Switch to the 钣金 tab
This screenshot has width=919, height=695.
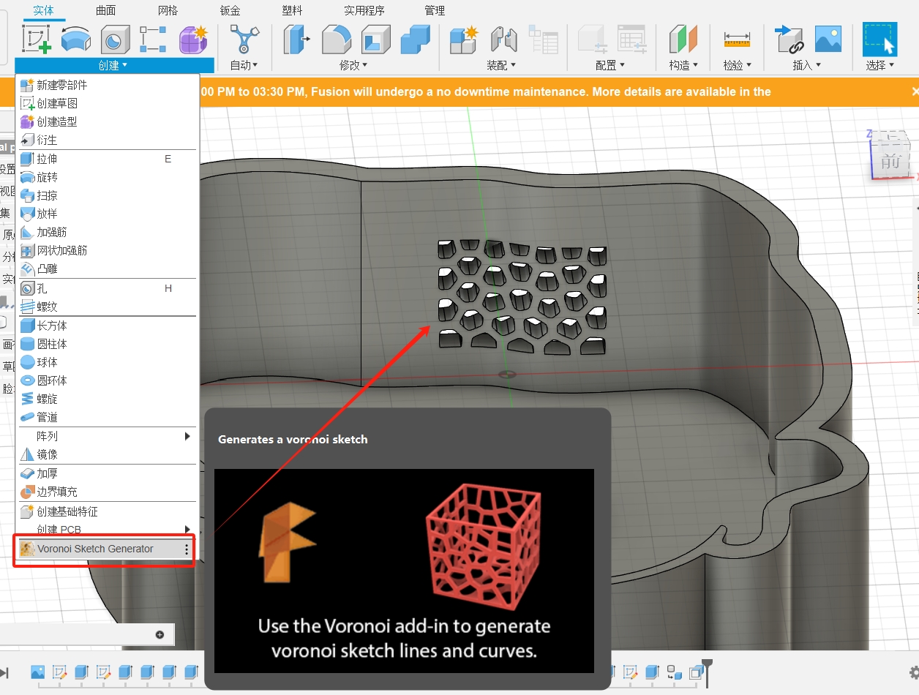click(230, 10)
